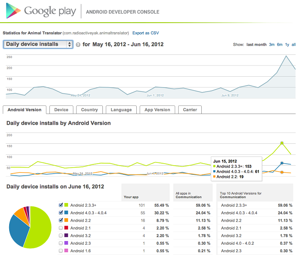Screen dimensions: 299x255
Task: Switch to the Device tab
Action: tap(61, 110)
